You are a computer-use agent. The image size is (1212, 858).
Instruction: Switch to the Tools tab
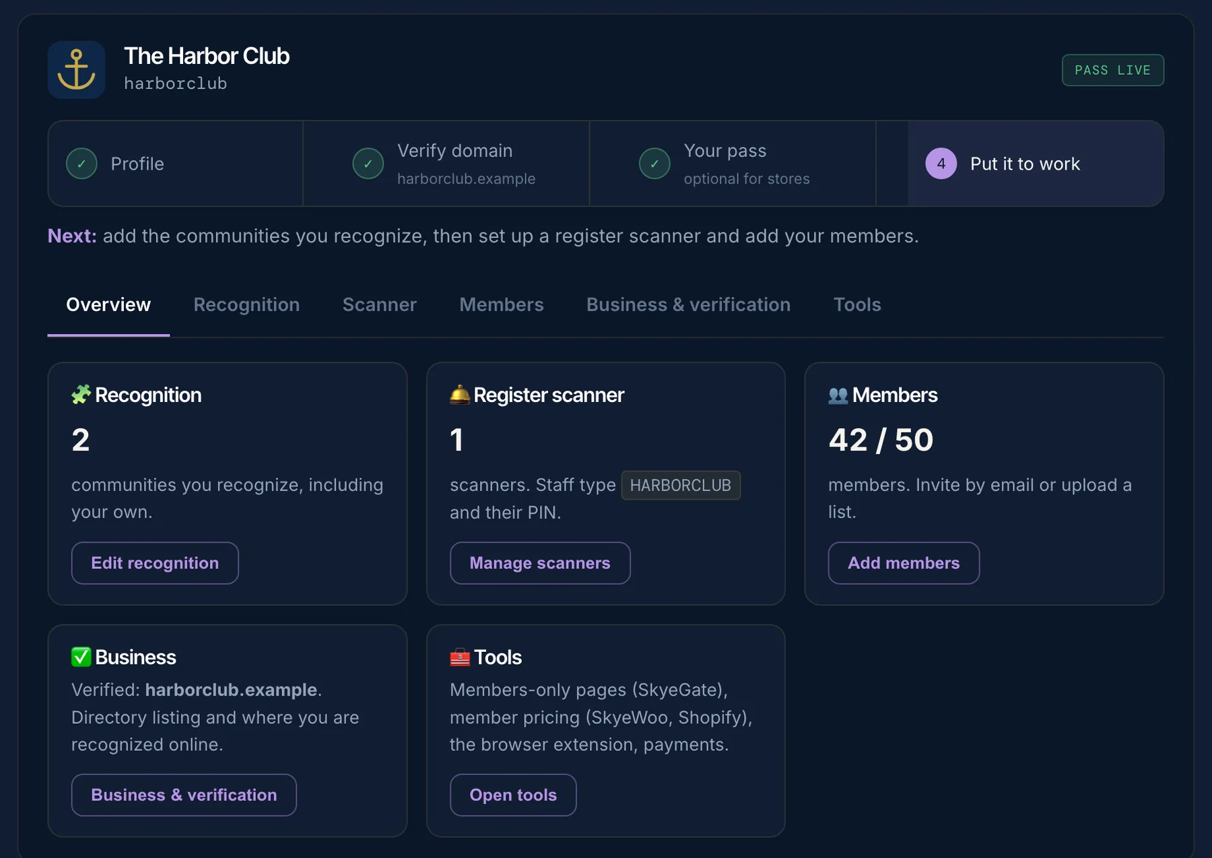[x=857, y=305]
